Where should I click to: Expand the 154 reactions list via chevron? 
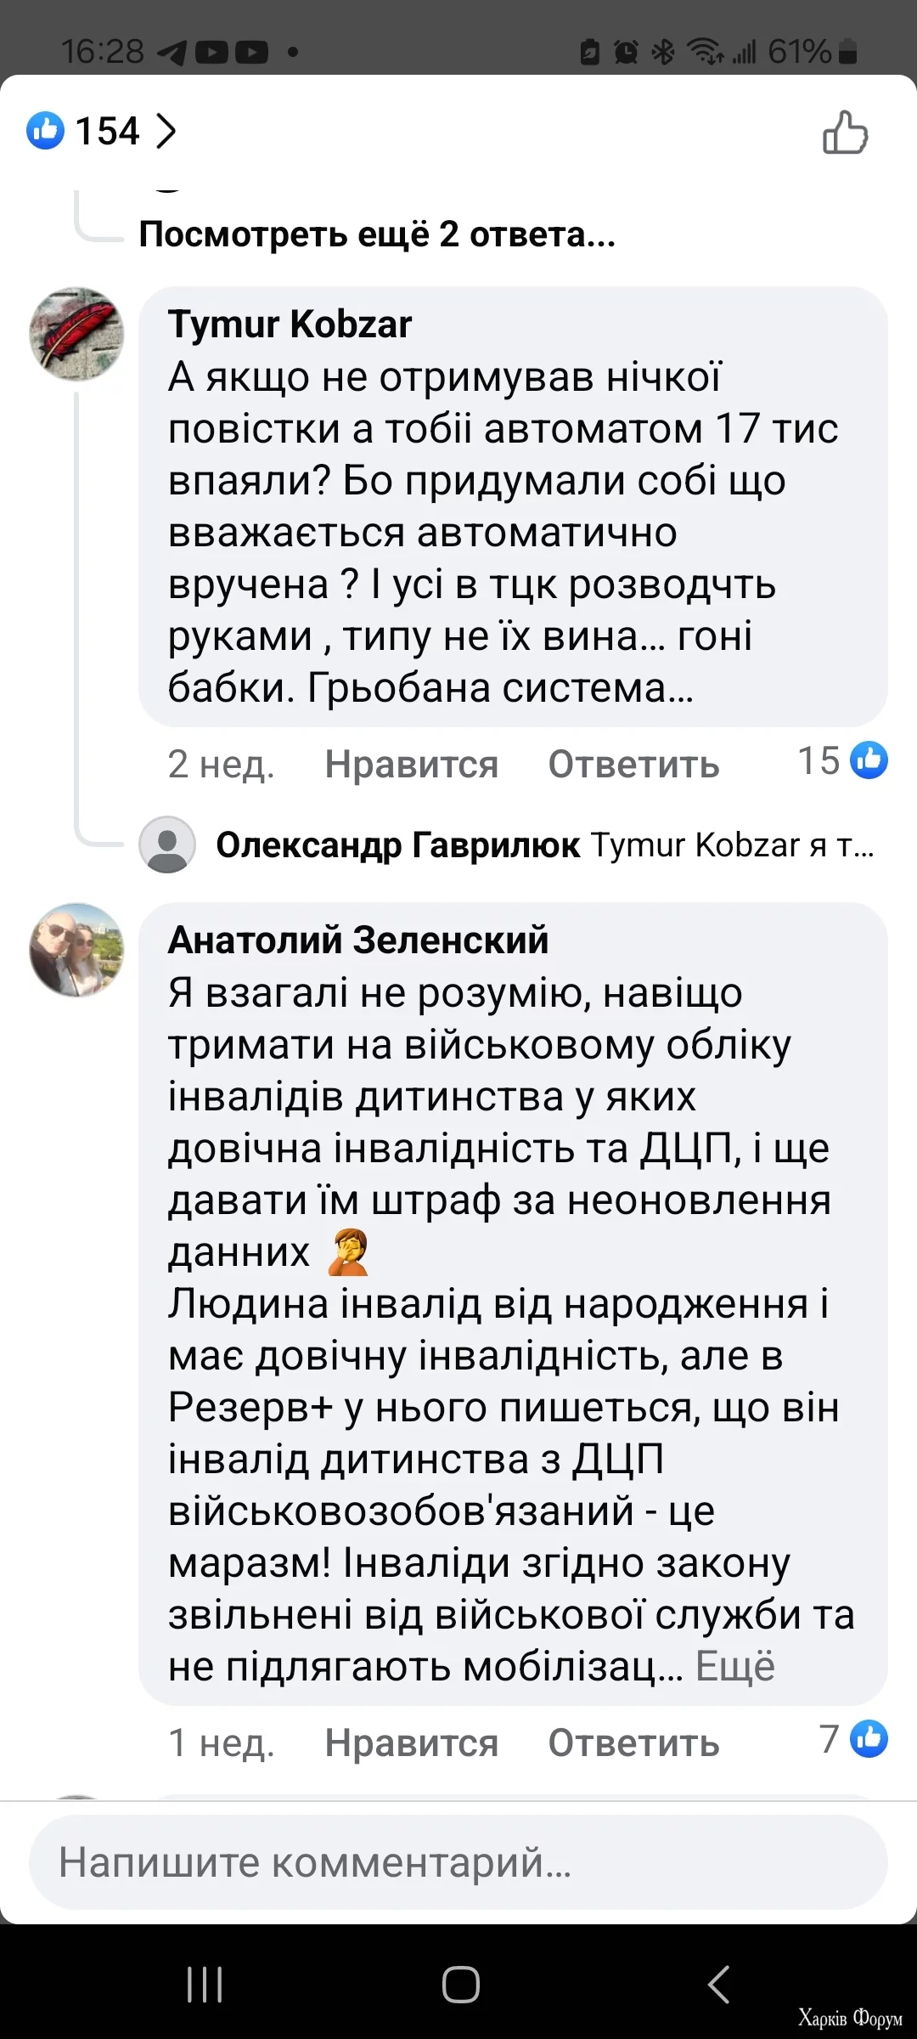[166, 130]
